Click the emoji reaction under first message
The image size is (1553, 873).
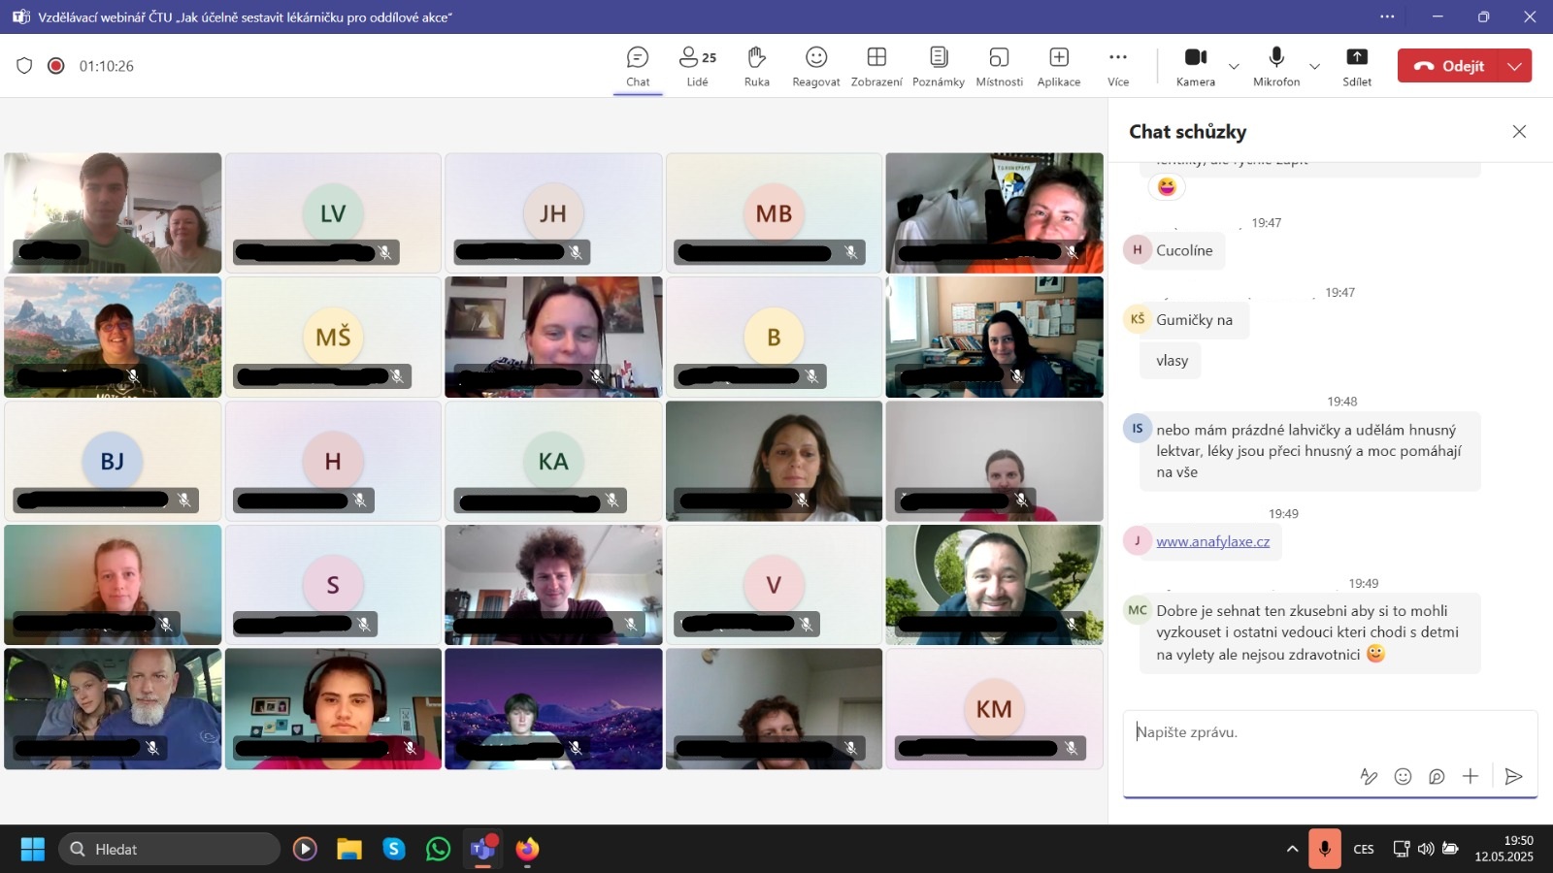1167,186
